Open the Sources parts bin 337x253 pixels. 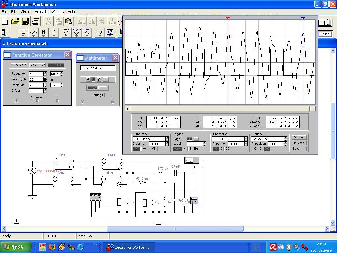pyautogui.click(x=23, y=32)
